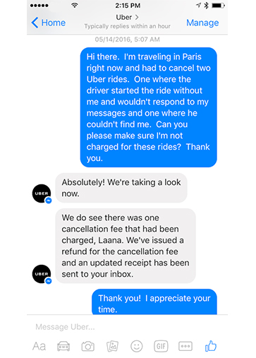
Task: Open the camera icon
Action: [x=88, y=346]
